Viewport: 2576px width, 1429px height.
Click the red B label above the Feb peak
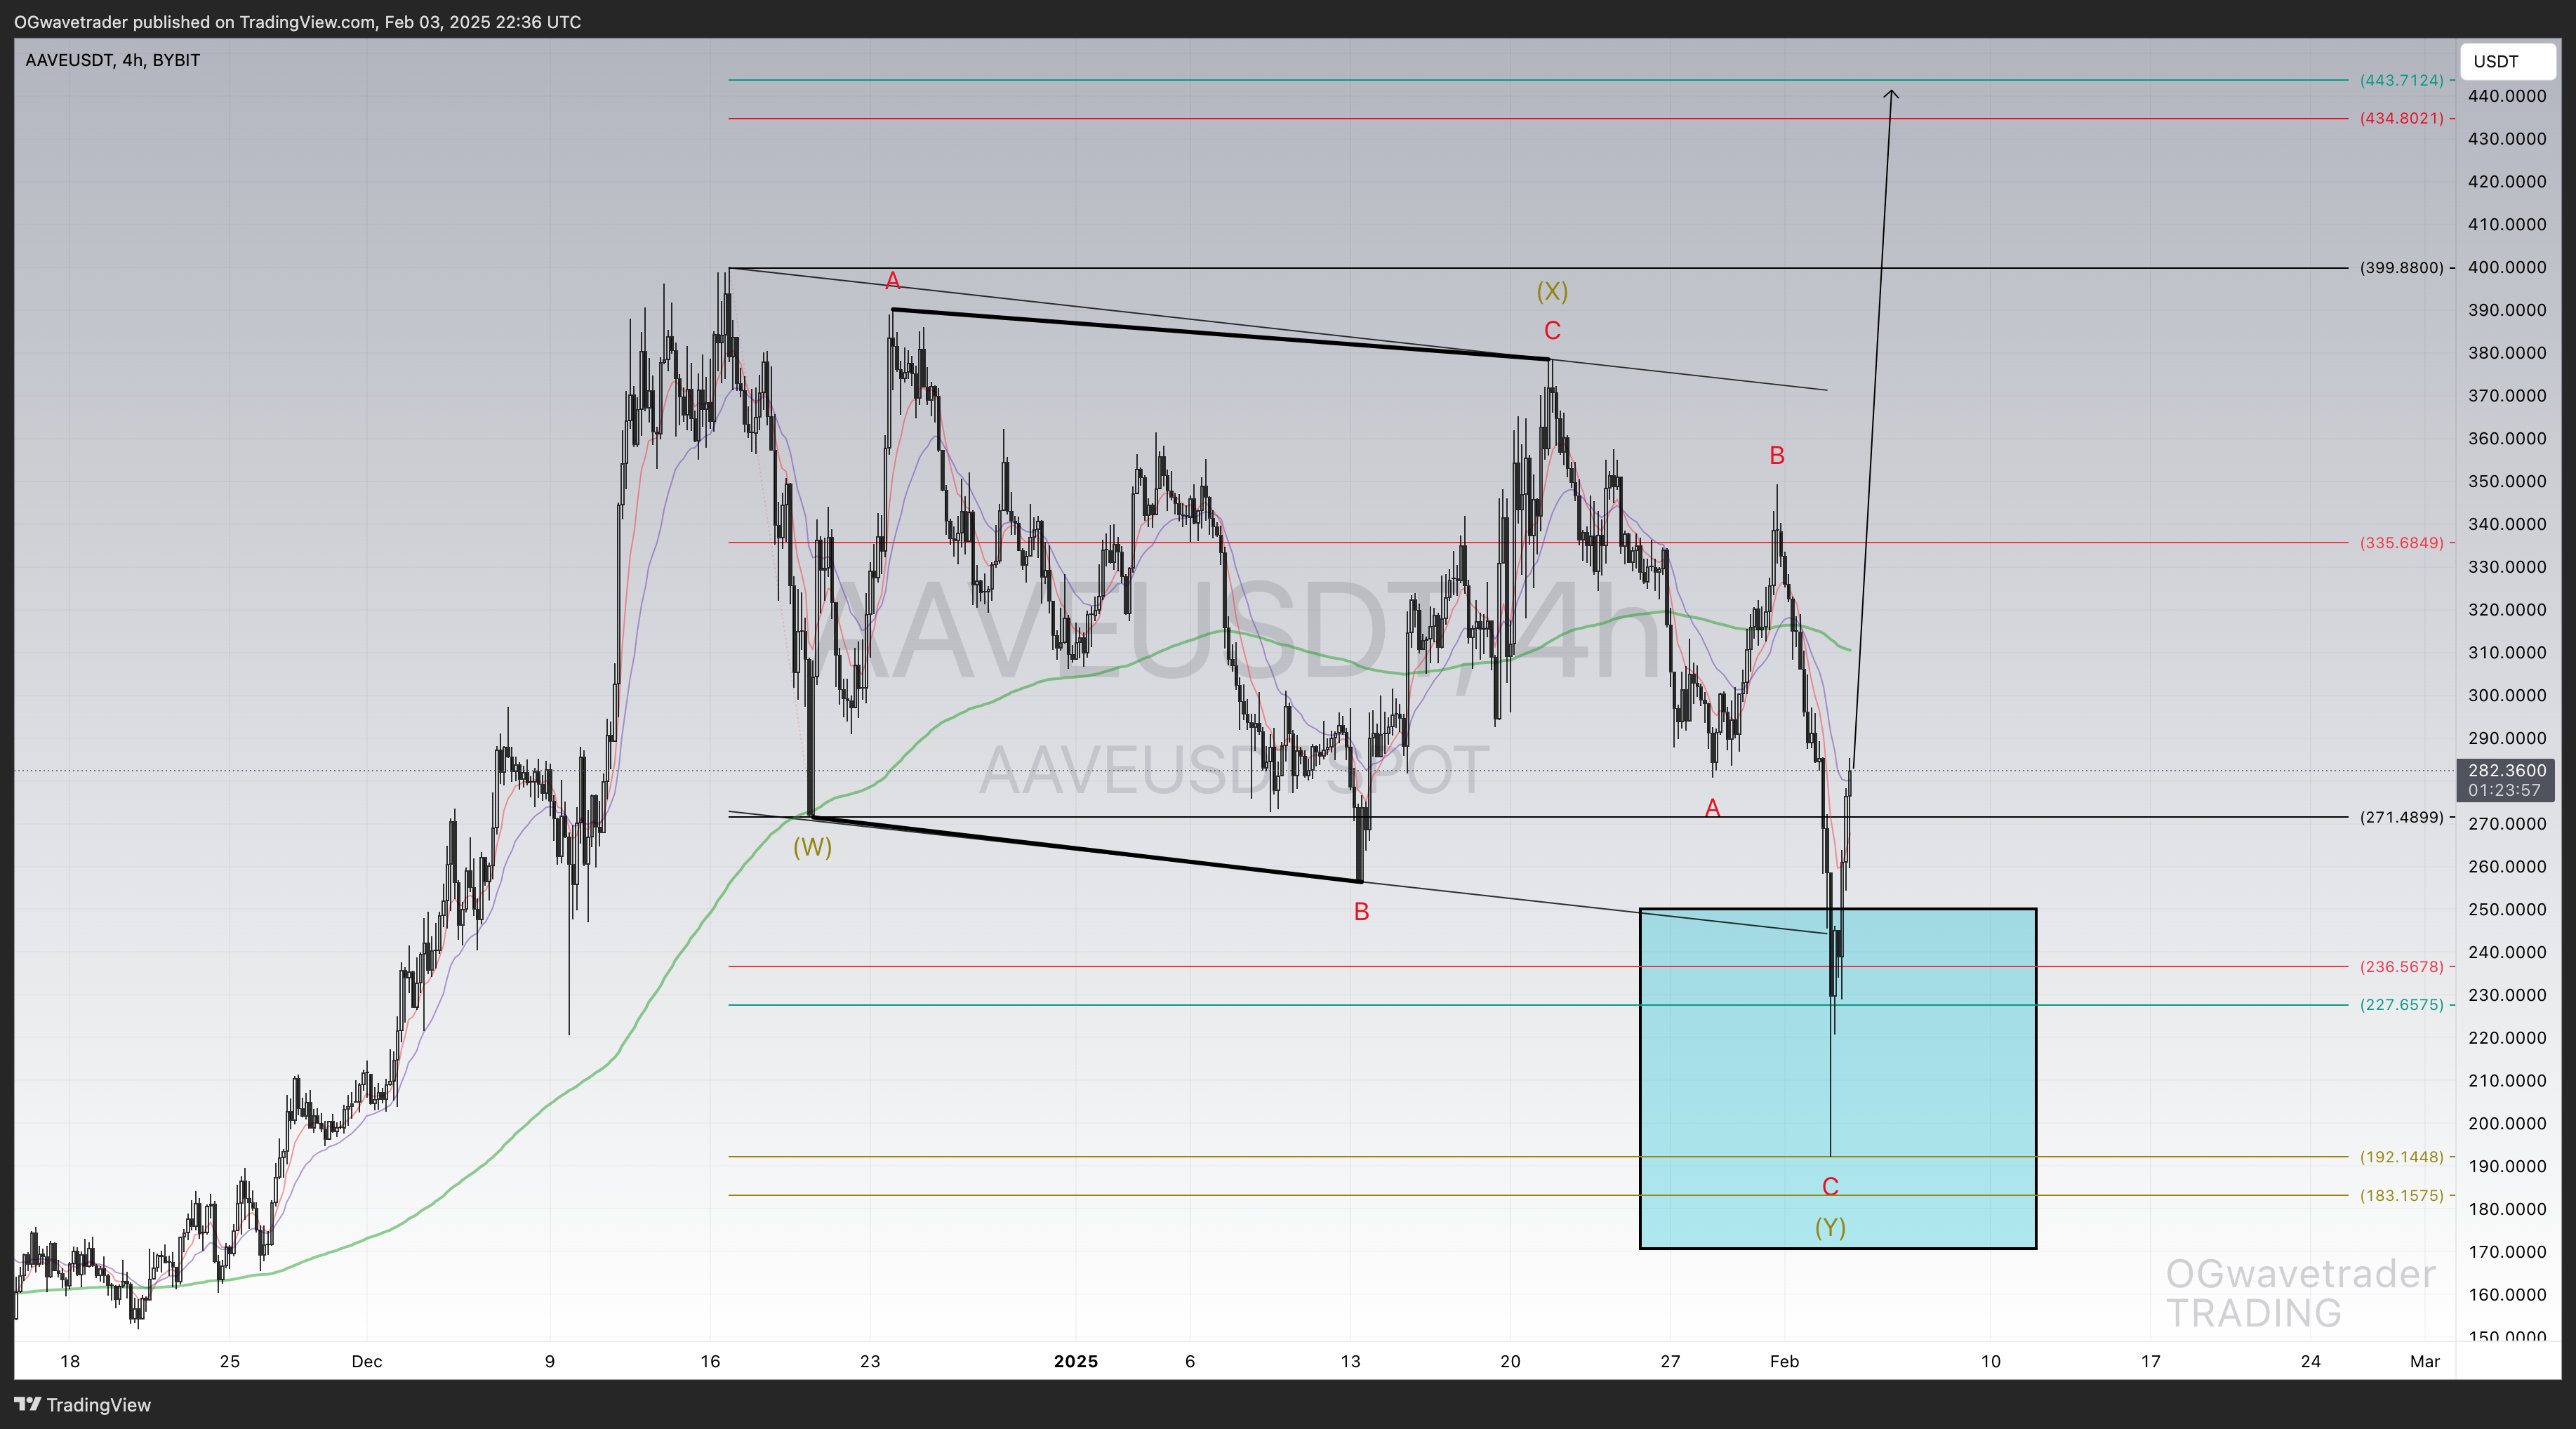click(x=1777, y=456)
